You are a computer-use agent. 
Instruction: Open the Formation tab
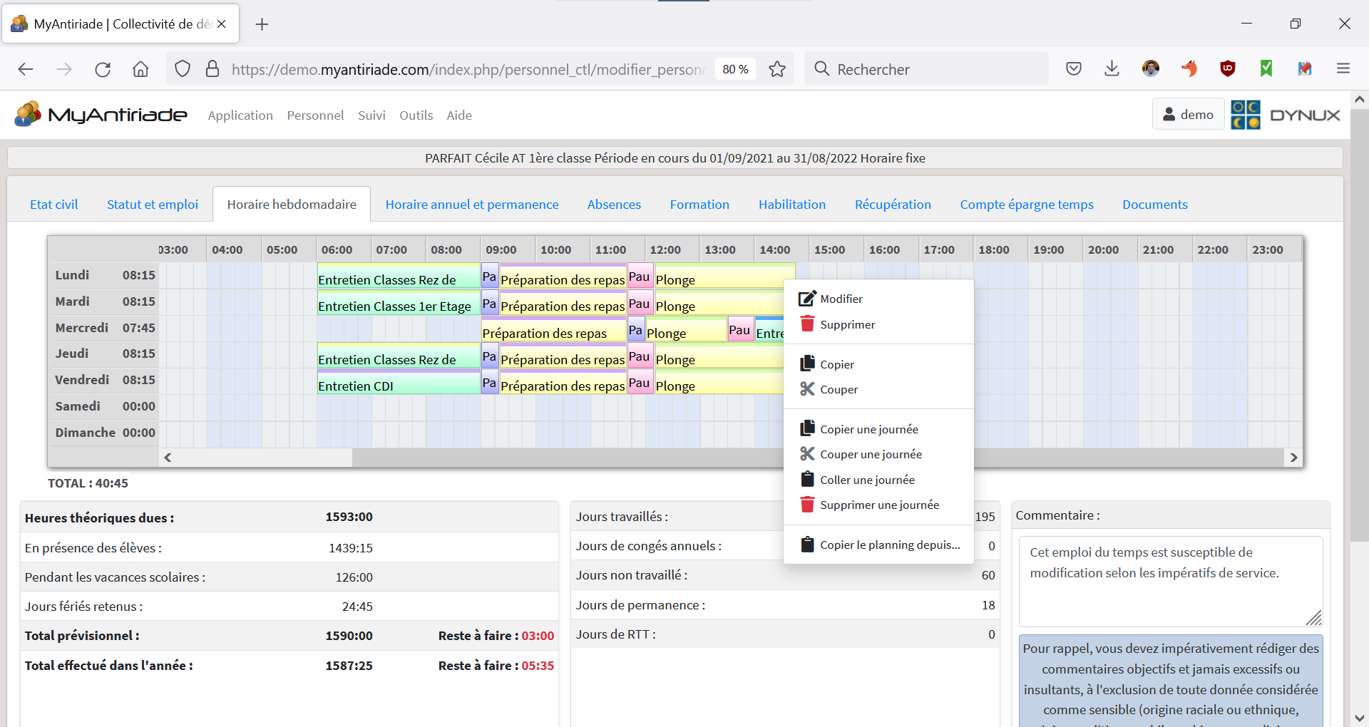click(x=699, y=205)
